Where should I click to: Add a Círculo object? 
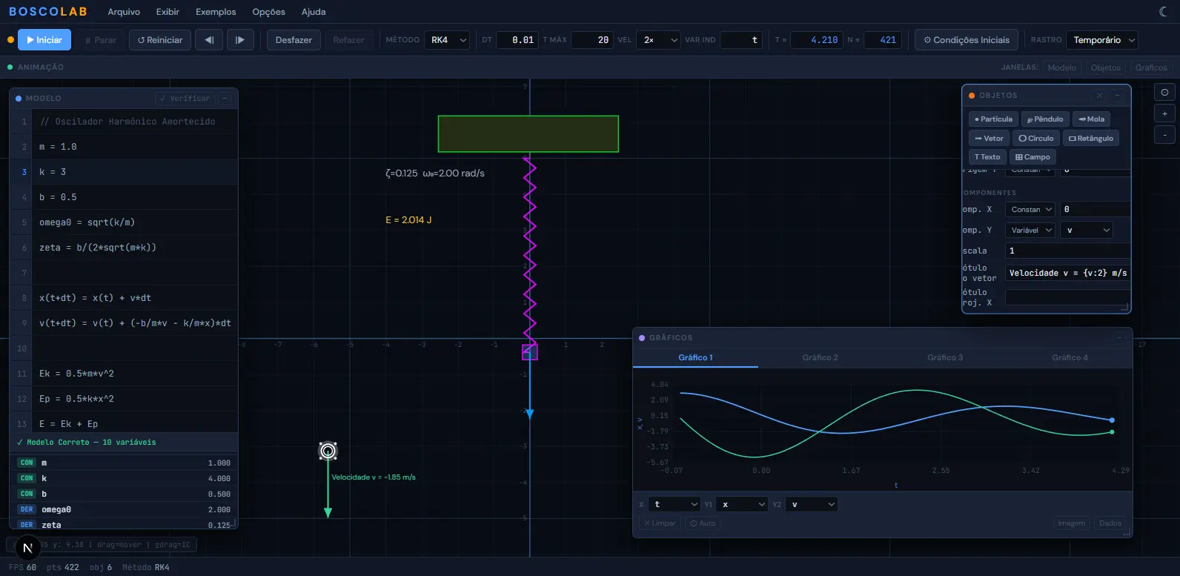(1035, 139)
